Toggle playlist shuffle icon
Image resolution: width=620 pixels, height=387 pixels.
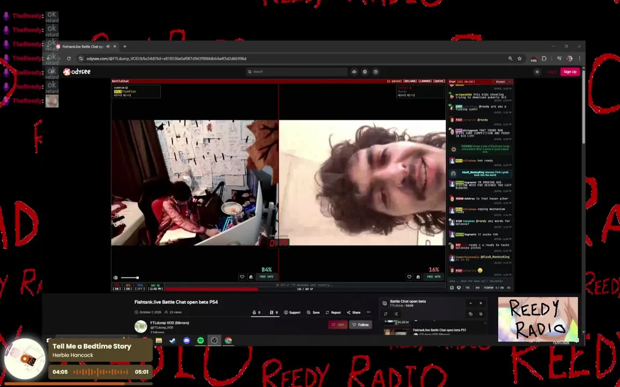(396, 314)
